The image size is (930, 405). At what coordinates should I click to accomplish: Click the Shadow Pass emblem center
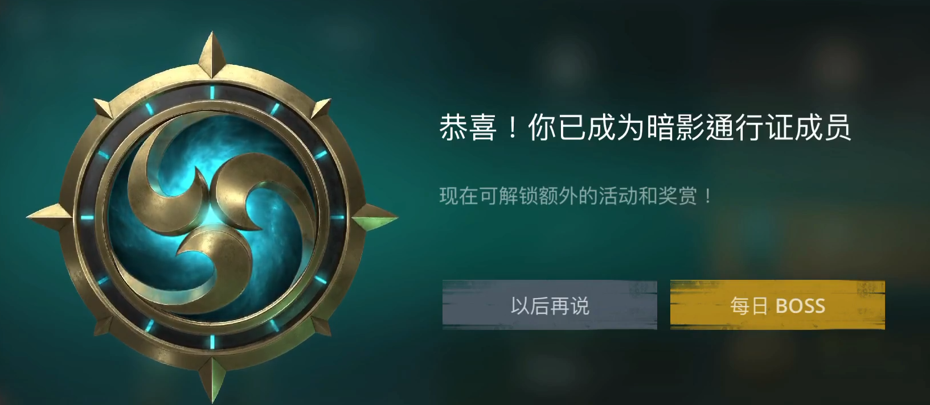click(212, 217)
